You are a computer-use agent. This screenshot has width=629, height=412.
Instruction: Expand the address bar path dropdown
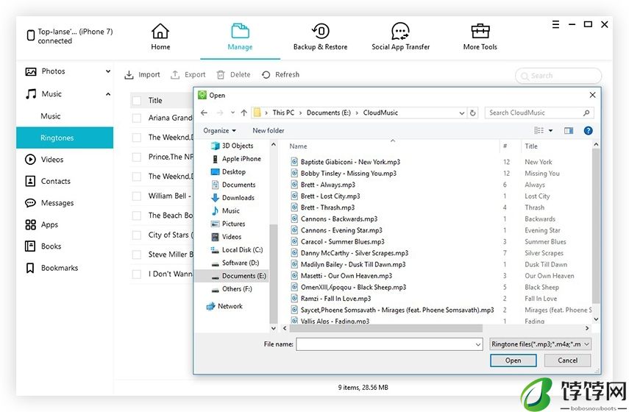click(x=462, y=113)
